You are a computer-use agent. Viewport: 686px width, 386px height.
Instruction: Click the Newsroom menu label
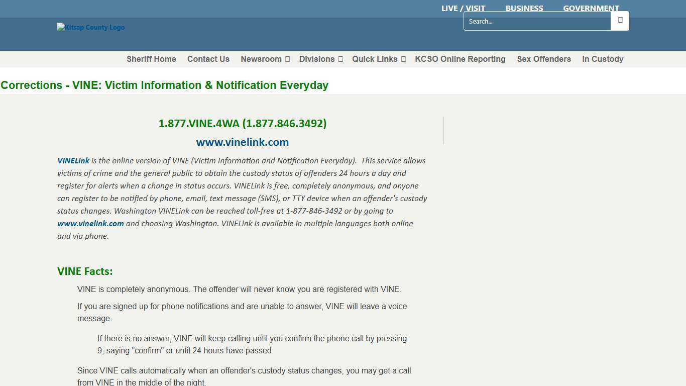(261, 59)
